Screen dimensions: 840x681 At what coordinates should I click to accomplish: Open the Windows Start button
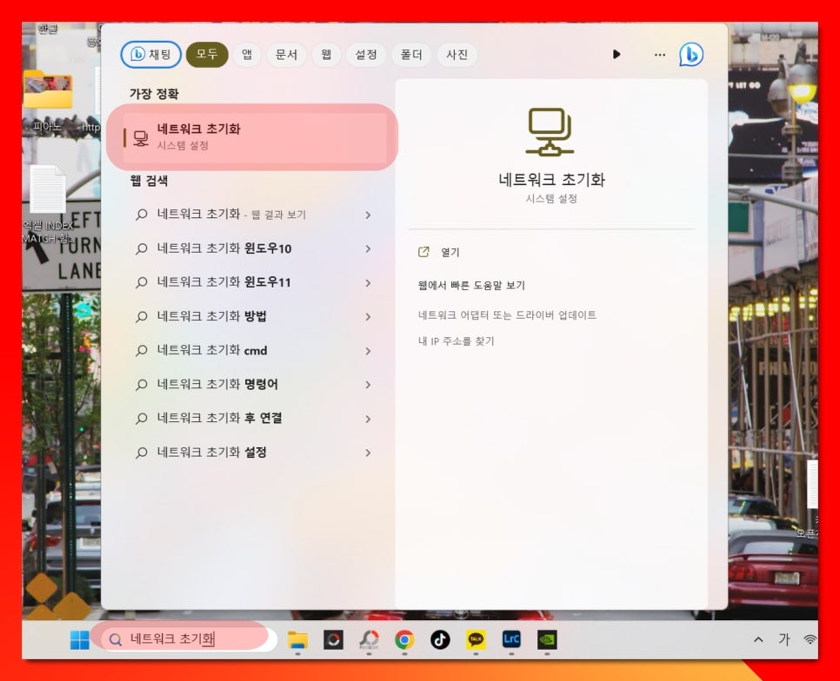click(80, 639)
